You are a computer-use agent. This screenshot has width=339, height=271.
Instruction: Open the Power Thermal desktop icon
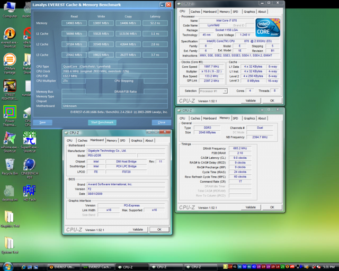(x=10, y=116)
